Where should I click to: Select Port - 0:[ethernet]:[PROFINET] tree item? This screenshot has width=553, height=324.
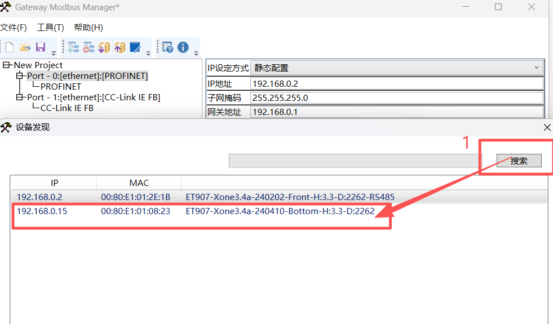tap(87, 76)
